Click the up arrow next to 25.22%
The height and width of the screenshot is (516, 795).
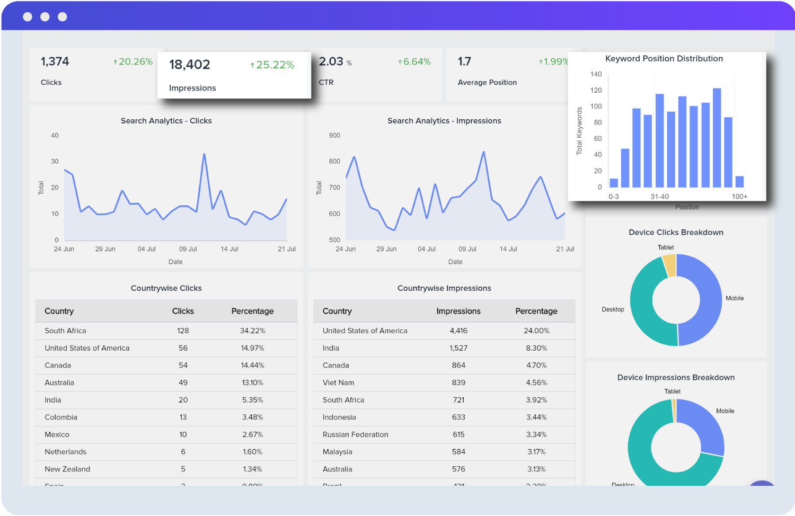coord(253,66)
